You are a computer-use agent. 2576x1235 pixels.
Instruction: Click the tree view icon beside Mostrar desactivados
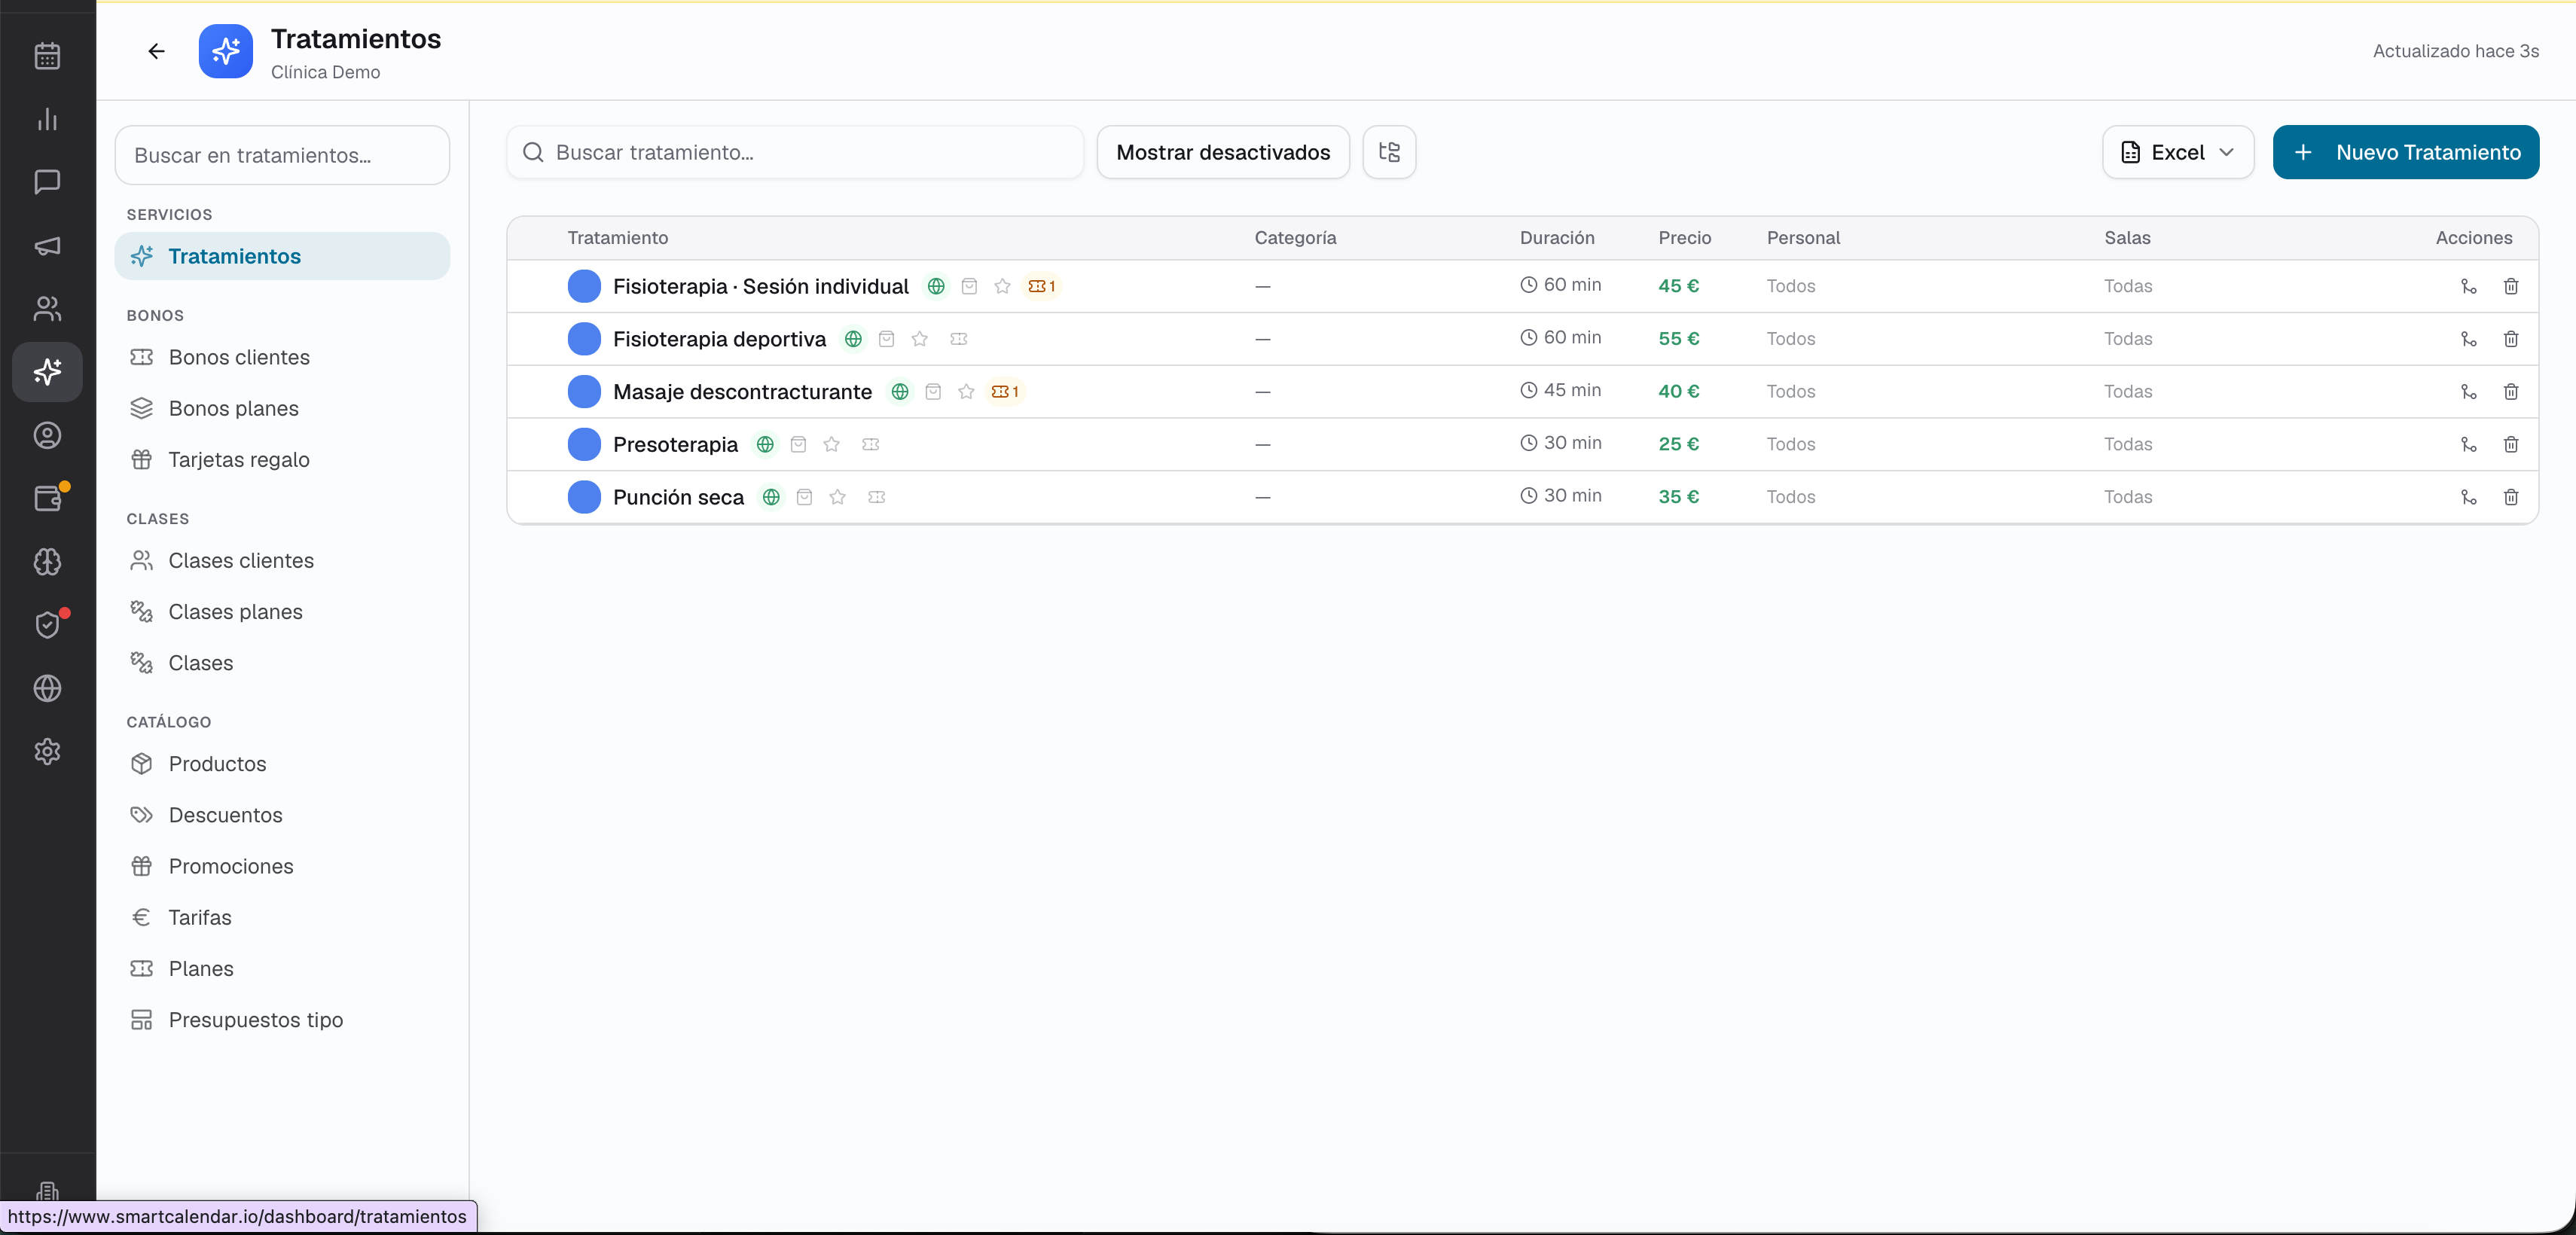click(x=1389, y=152)
